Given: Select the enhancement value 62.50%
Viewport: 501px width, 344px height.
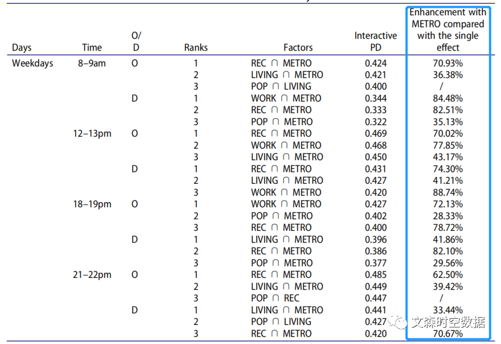Looking at the screenshot, I should pos(448,275).
